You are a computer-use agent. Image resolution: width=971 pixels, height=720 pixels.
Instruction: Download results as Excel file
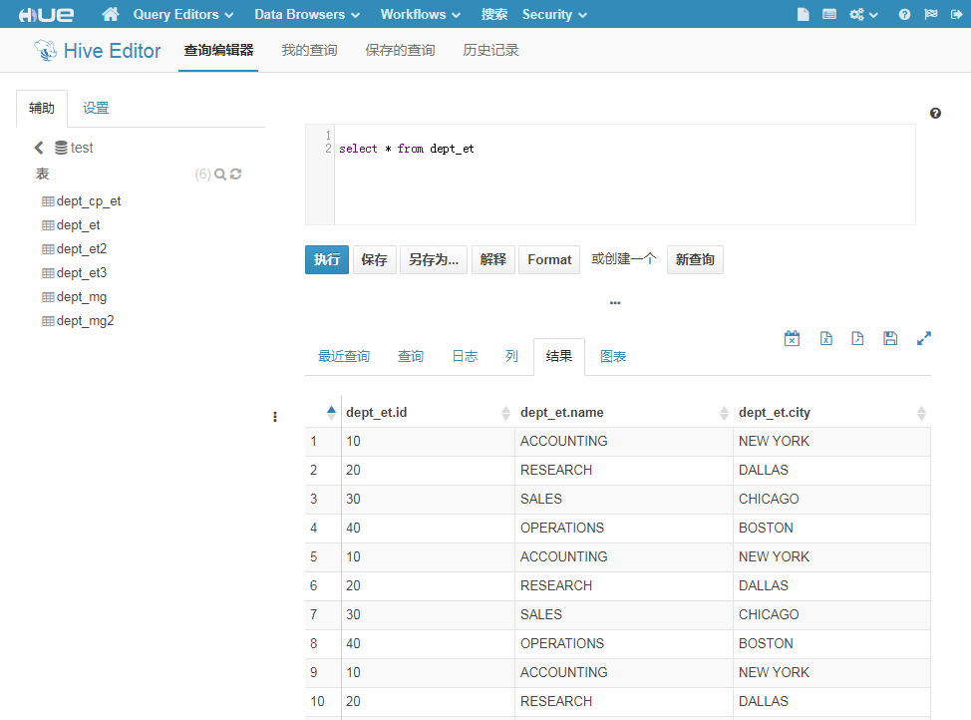(825, 339)
